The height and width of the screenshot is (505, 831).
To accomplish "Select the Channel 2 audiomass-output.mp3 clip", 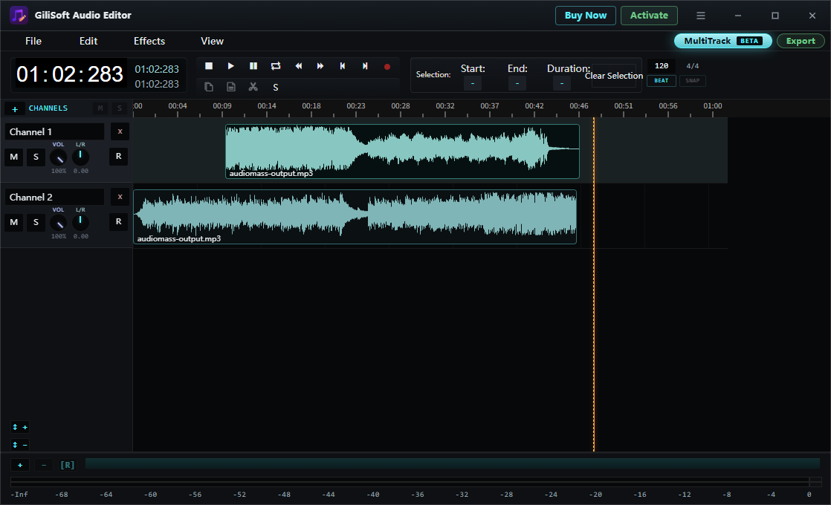I will coord(355,217).
